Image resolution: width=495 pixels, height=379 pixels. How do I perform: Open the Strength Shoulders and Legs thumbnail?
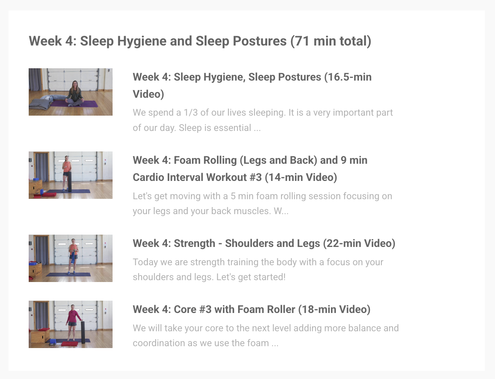coord(70,258)
